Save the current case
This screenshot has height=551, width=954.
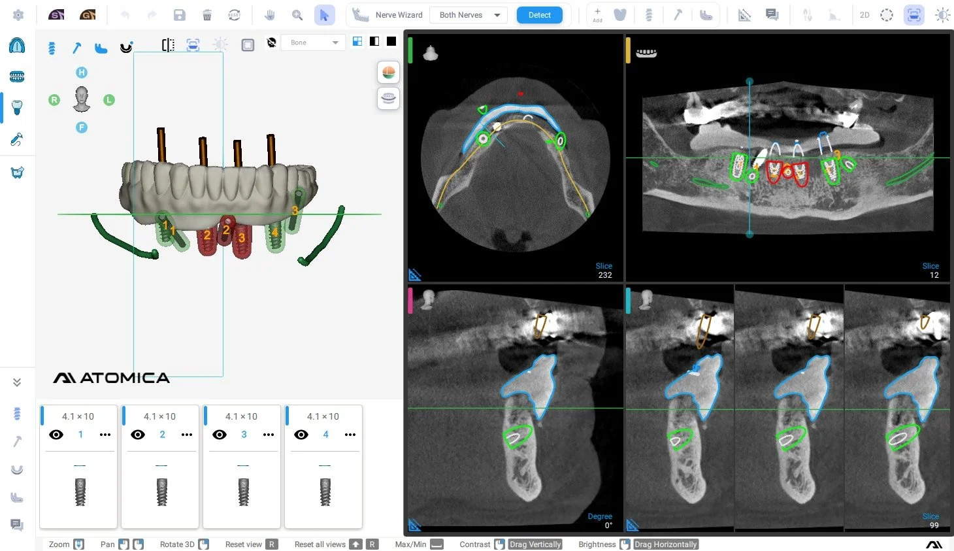(x=179, y=14)
